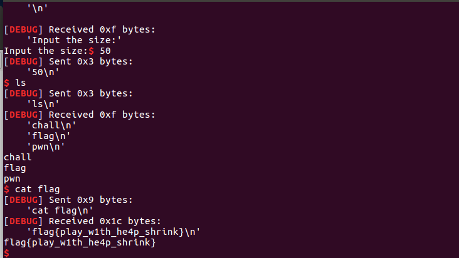The image size is (459, 258).
Task: Click the red DEBUG tag beside 'Sent 0x9 bytes'
Action: pos(24,200)
